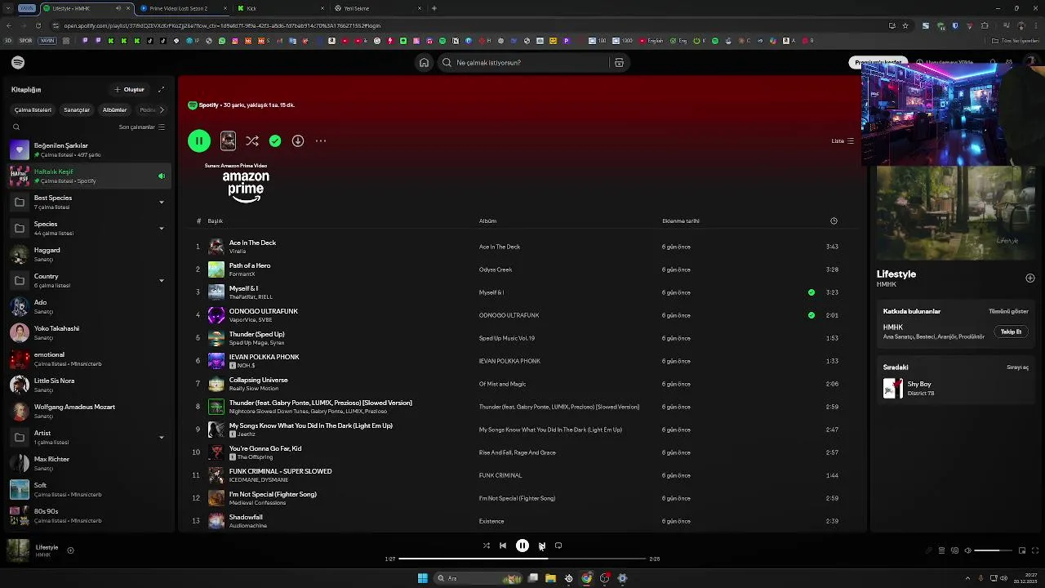Select track FUNK CRIMINAL - SUPER SLOWED
The height and width of the screenshot is (588, 1045).
coord(280,471)
